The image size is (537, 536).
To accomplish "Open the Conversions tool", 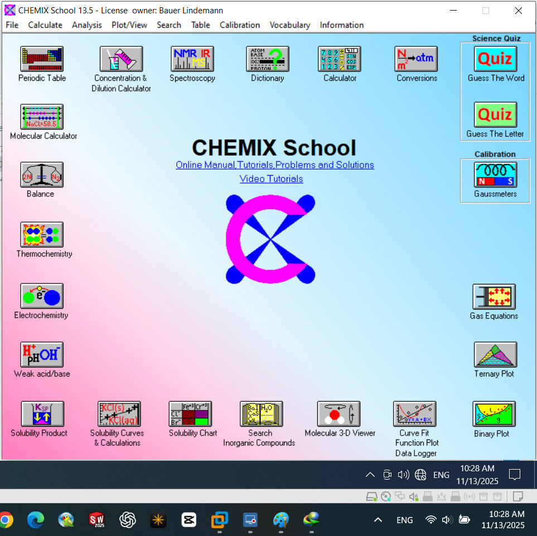I will coord(416,59).
